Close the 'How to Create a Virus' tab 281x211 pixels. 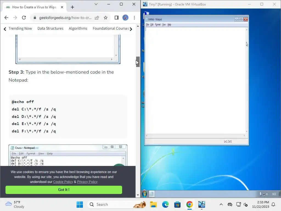point(62,7)
